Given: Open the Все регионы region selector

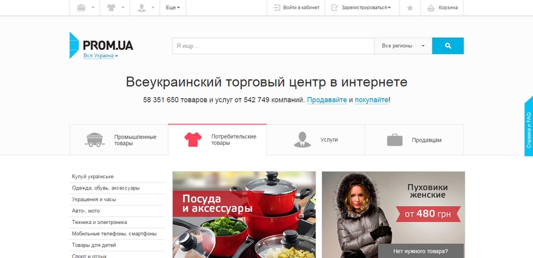Looking at the screenshot, I should (x=403, y=46).
